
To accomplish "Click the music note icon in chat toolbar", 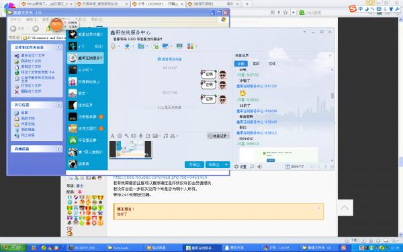I will coord(166,136).
